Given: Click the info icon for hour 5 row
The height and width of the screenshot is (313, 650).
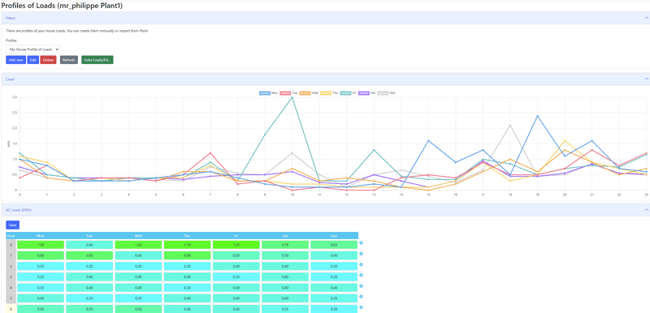Looking at the screenshot, I should (361, 297).
